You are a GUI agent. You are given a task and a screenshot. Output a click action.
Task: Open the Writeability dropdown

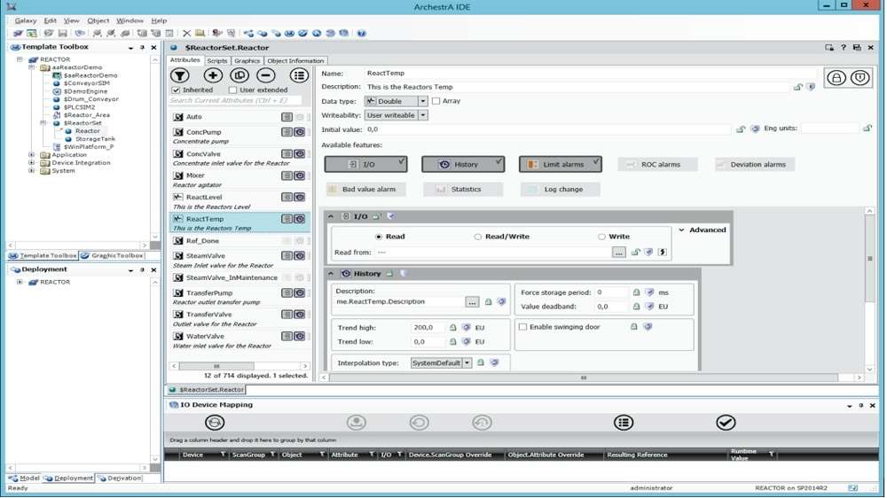[x=422, y=114]
